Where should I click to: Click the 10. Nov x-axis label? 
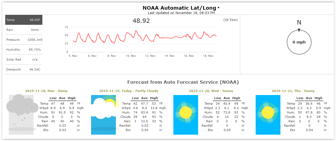[x=131, y=56]
